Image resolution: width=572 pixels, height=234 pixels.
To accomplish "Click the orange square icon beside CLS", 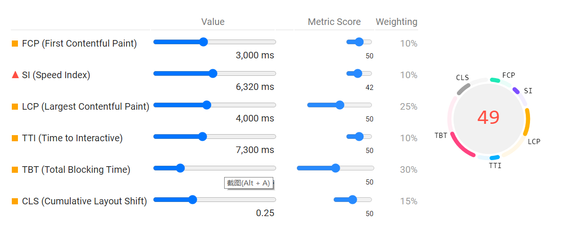I will [x=15, y=202].
